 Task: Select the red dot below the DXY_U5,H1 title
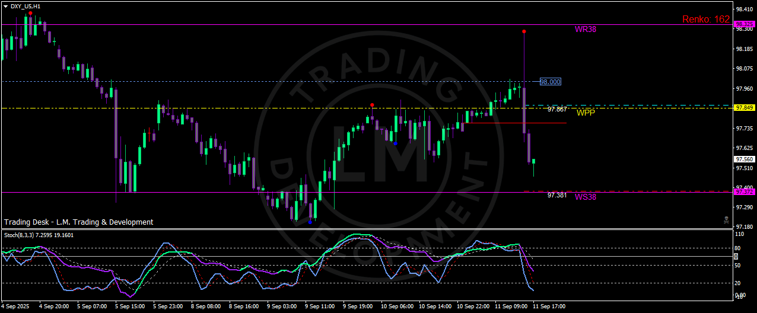point(30,13)
